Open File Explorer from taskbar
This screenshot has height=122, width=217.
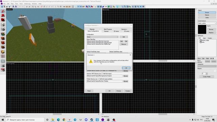pyautogui.click(x=53, y=120)
